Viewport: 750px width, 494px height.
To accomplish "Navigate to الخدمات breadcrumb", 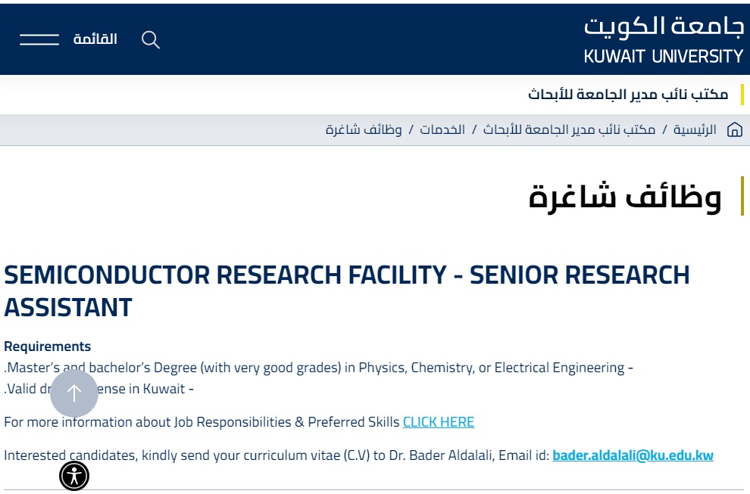I will coord(442,129).
